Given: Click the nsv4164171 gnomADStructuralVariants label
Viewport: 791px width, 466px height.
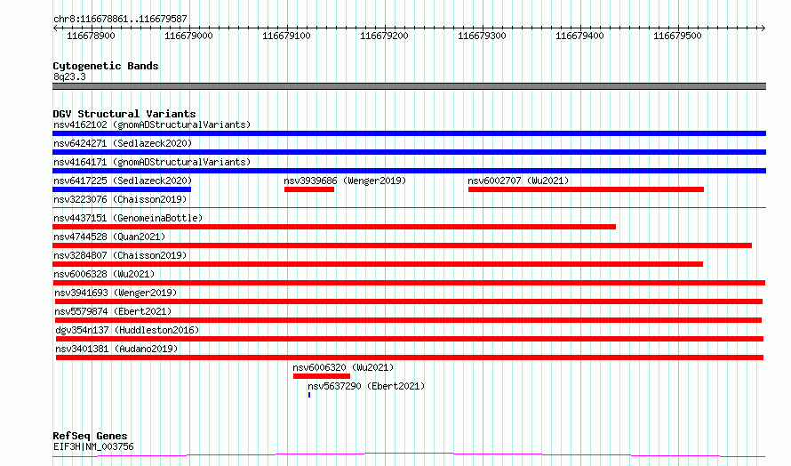Looking at the screenshot, I should coord(152,162).
